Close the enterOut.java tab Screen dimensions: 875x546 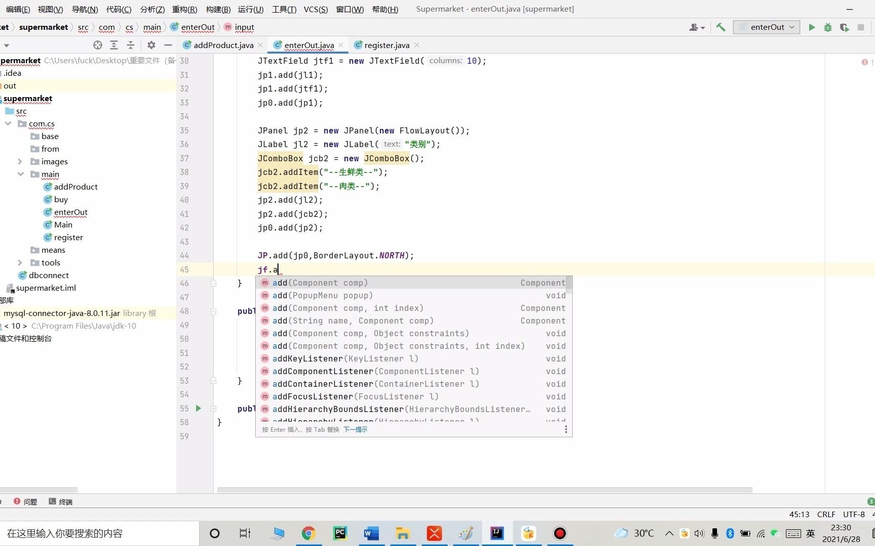341,45
